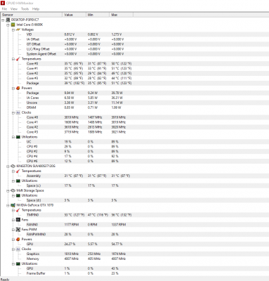The image size is (269, 281).
Task: Click the Voltages lightning icon
Action: pos(18,30)
